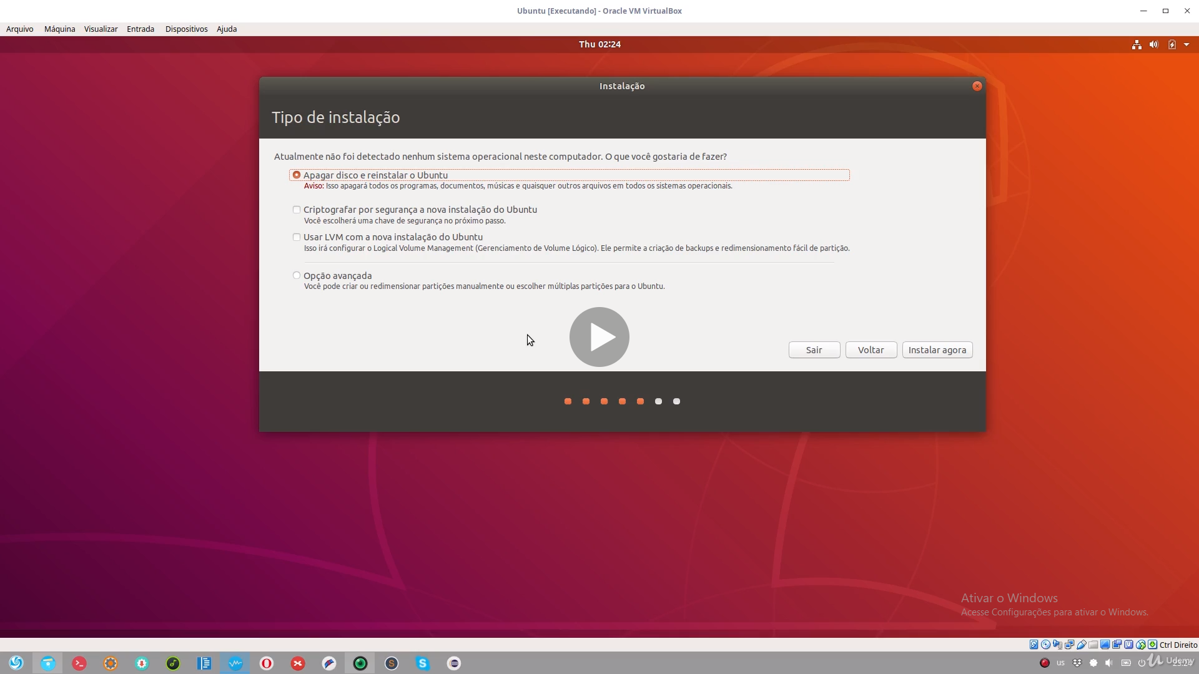
Task: Click the 'Voltar' button
Action: [x=871, y=350]
